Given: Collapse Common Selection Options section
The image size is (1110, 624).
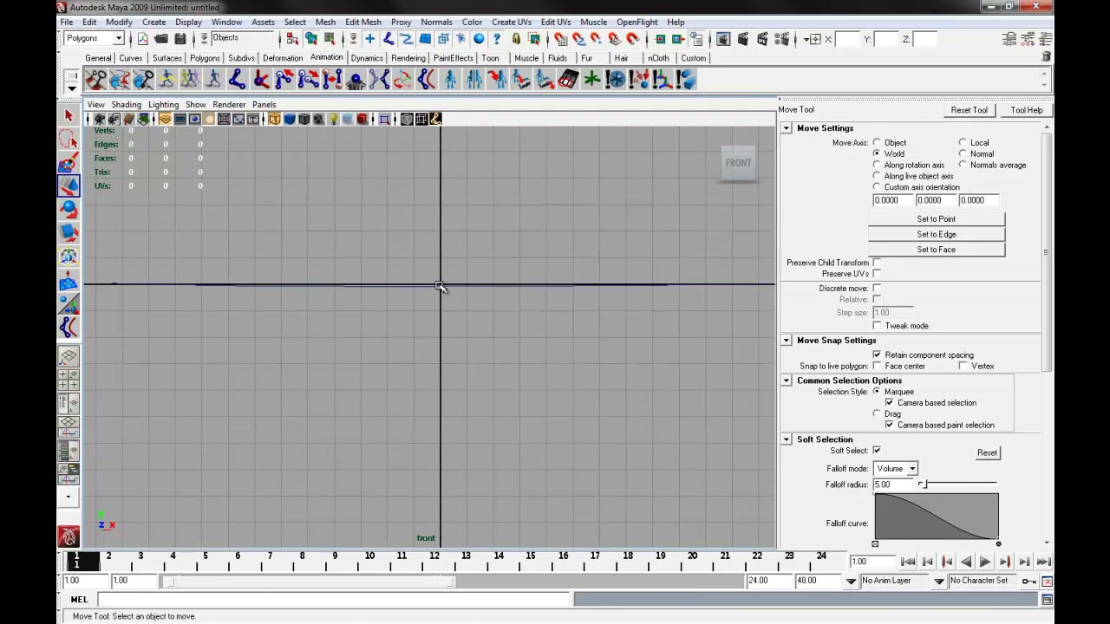Looking at the screenshot, I should [x=787, y=380].
